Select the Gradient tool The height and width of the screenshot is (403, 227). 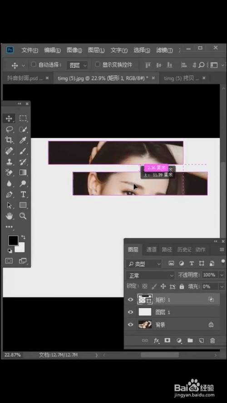pyautogui.click(x=23, y=172)
